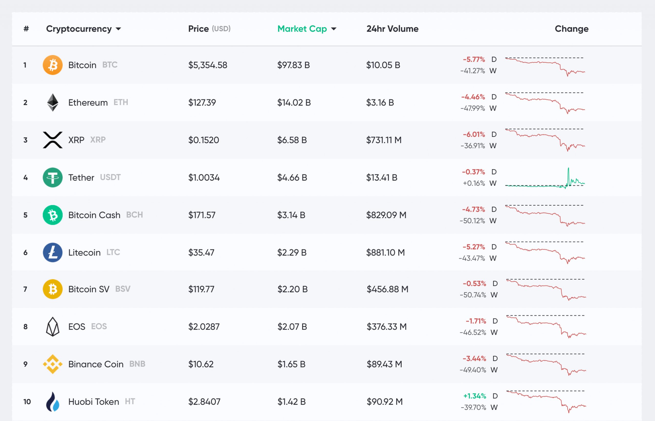Click Bitcoin Cash weekly change -50.12%
This screenshot has width=655, height=421.
(472, 221)
